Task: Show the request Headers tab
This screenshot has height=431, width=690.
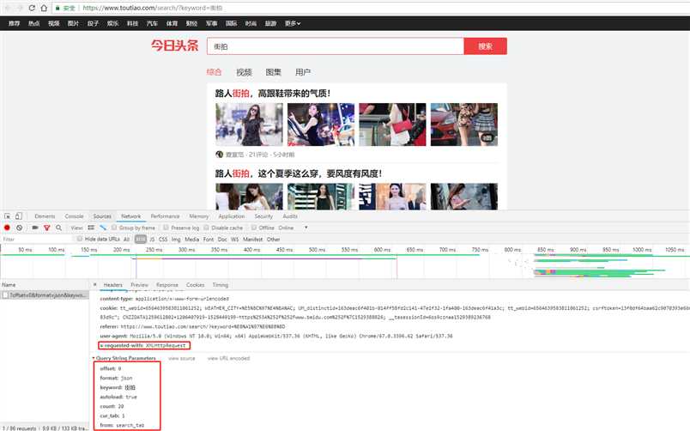Action: point(113,285)
